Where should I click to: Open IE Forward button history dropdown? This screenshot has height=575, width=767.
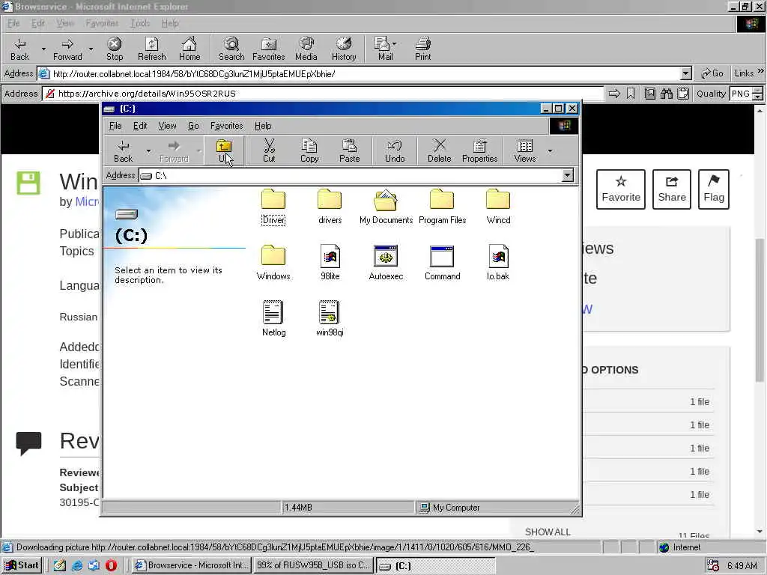click(91, 49)
